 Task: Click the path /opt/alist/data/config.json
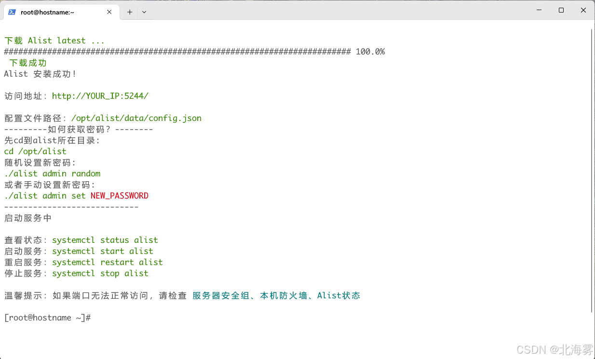pos(136,118)
